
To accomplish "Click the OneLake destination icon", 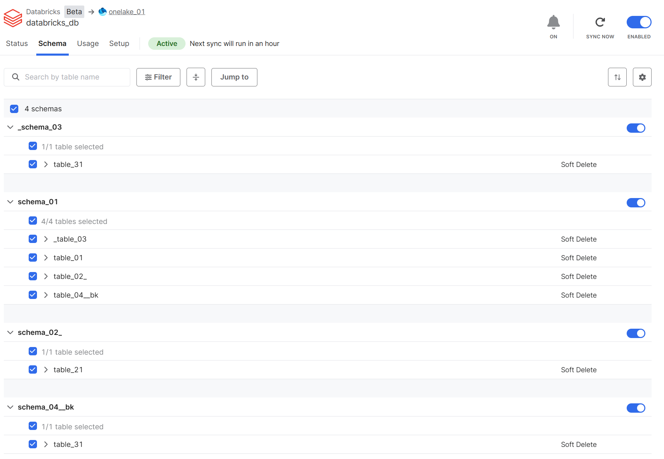I will (103, 12).
